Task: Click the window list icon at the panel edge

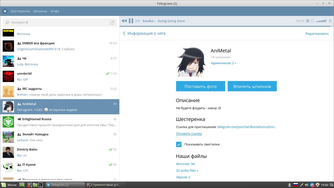Action: (331, 185)
